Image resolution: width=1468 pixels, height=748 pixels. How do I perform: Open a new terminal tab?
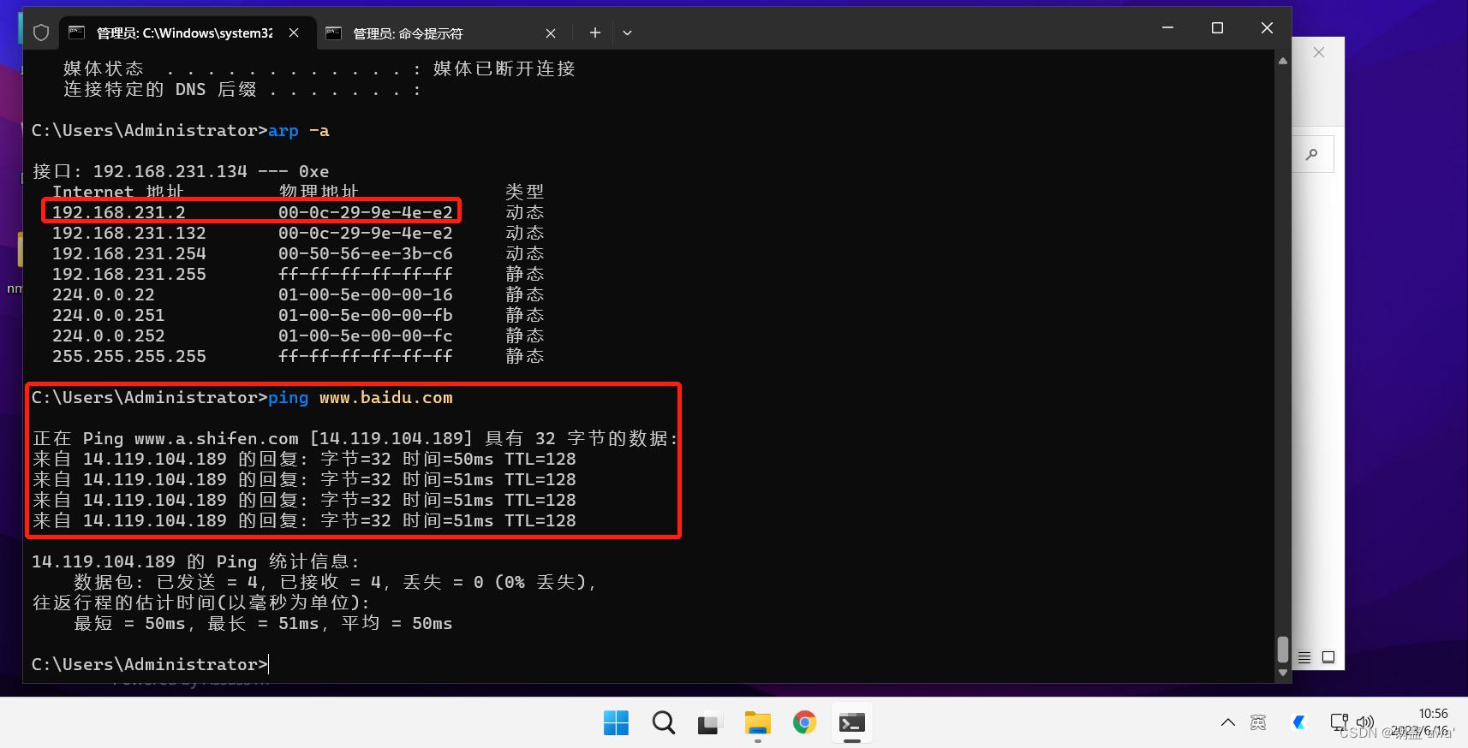tap(595, 33)
